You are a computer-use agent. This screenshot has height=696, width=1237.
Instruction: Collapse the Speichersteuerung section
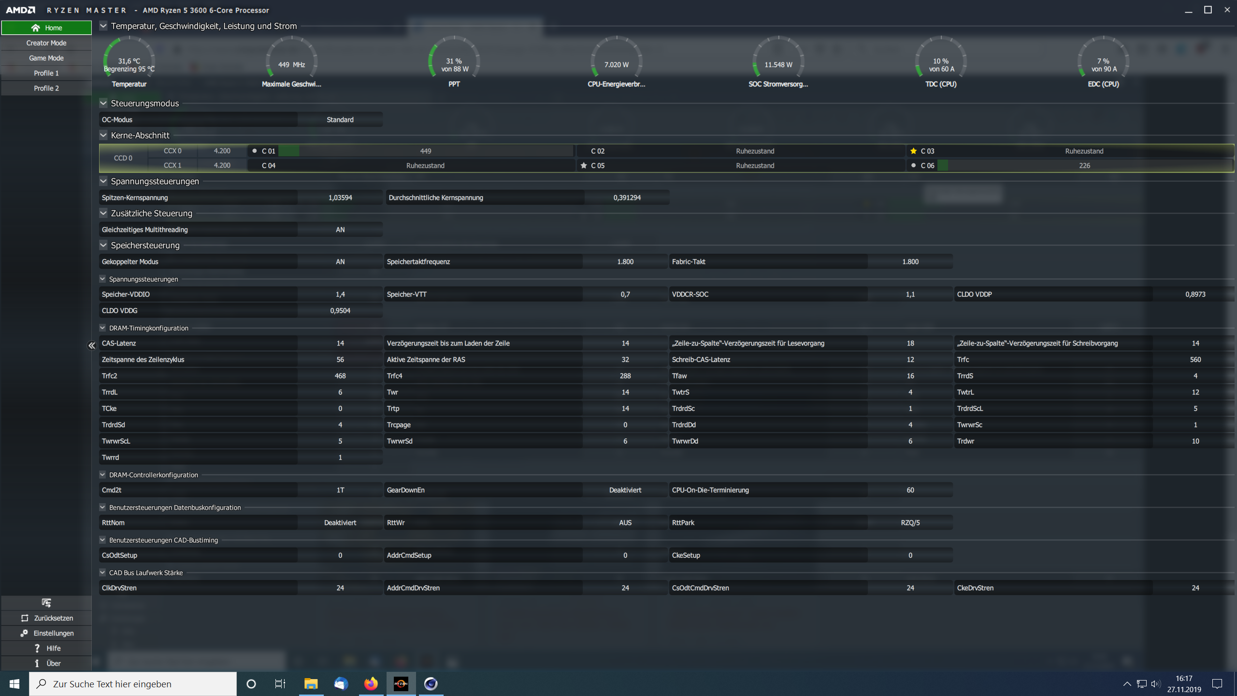click(103, 245)
